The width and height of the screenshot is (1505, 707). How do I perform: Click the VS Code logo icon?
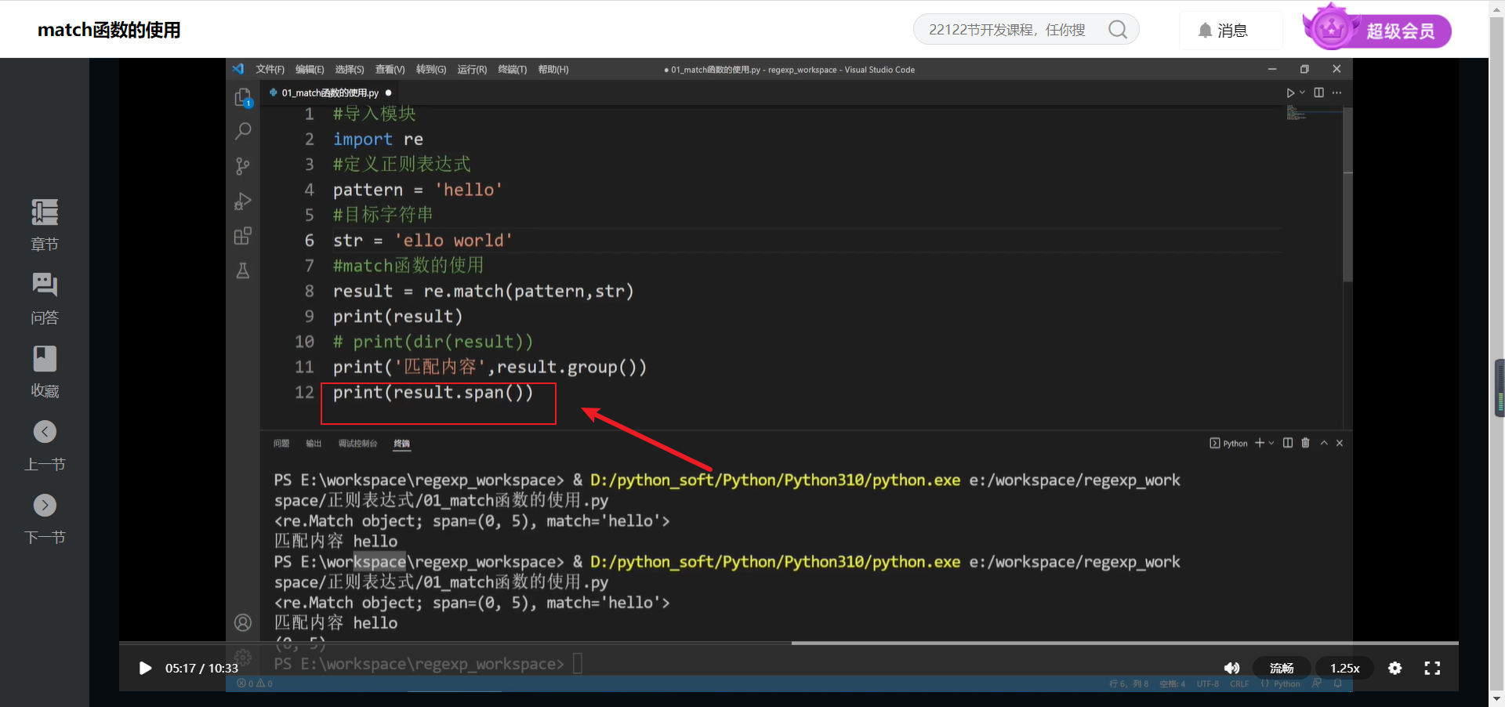tap(238, 69)
